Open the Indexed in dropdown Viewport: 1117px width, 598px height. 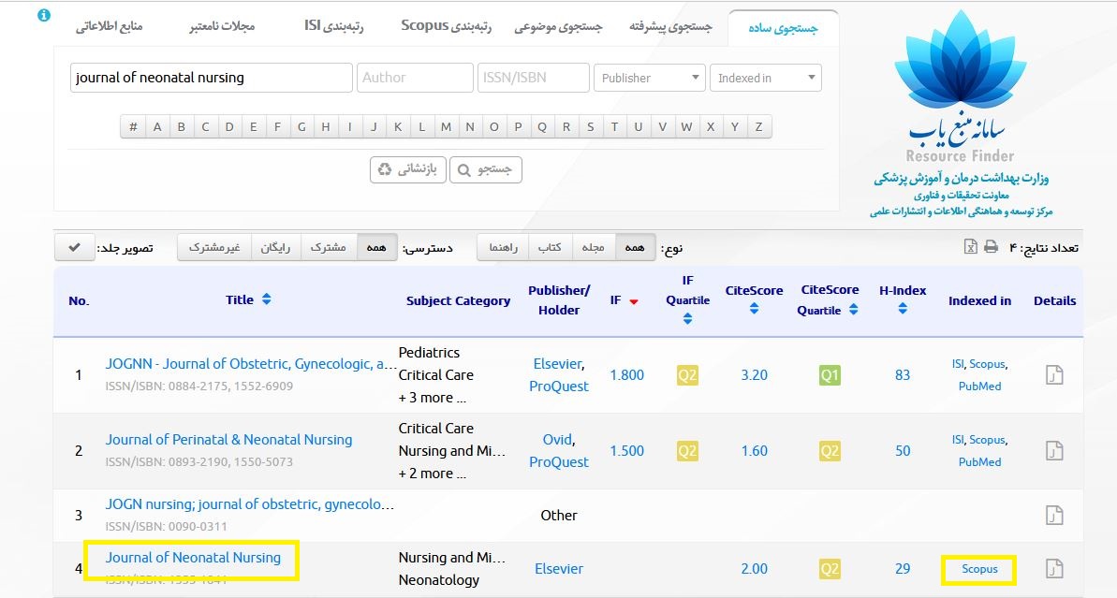[765, 78]
